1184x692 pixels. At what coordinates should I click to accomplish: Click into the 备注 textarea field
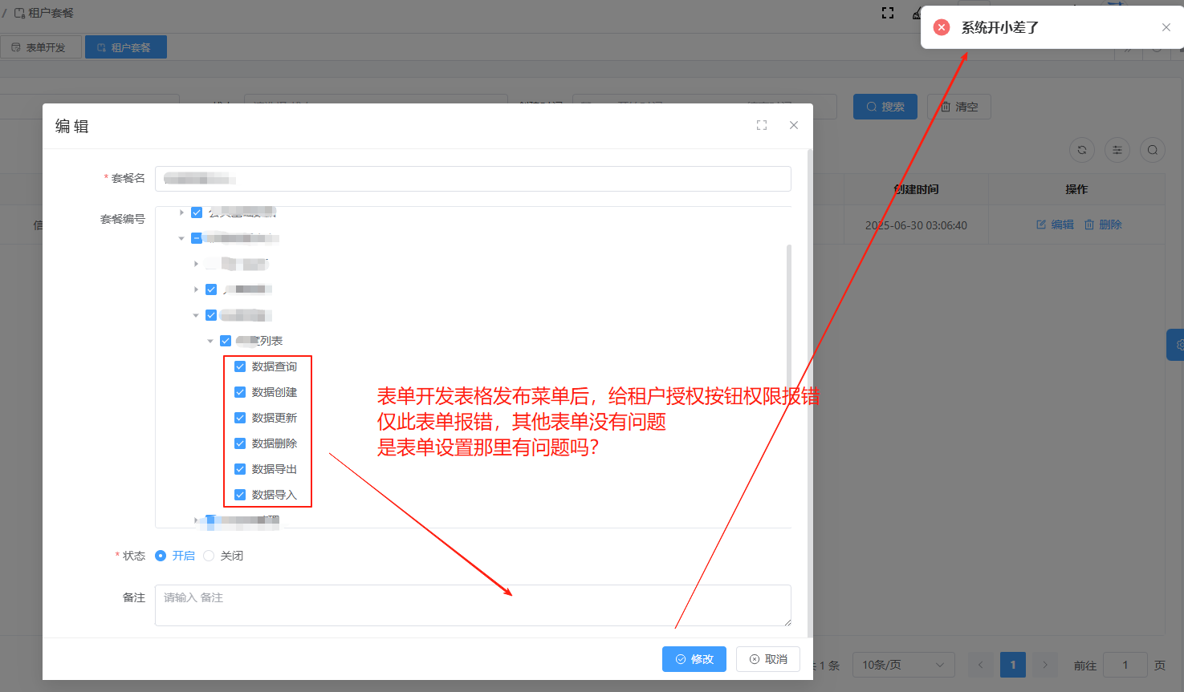(472, 605)
